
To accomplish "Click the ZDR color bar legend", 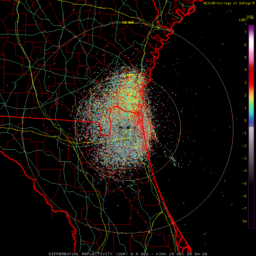I will coord(251,126).
